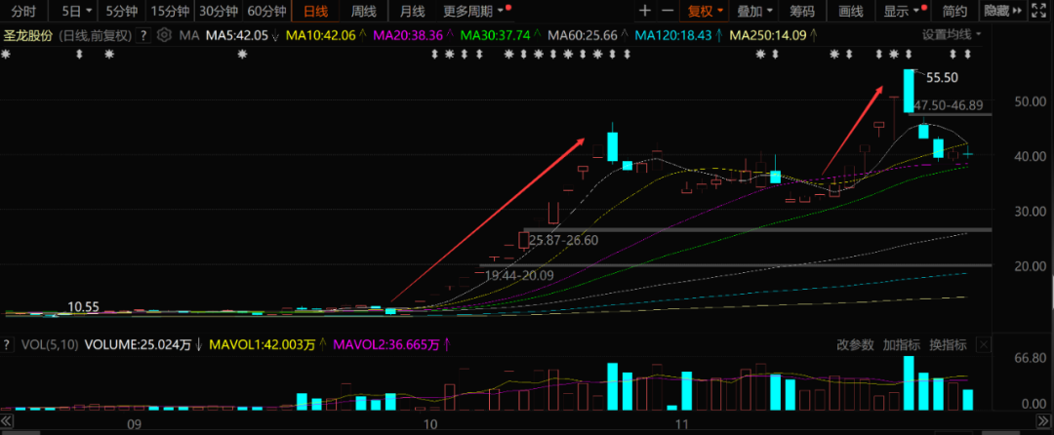Viewport: 1054px width, 435px height.
Task: Switch to the 60分钟 period tab
Action: click(266, 11)
